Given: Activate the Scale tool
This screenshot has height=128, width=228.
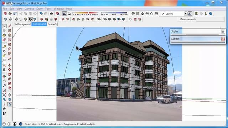Looking at the screenshot, I should (10, 84).
